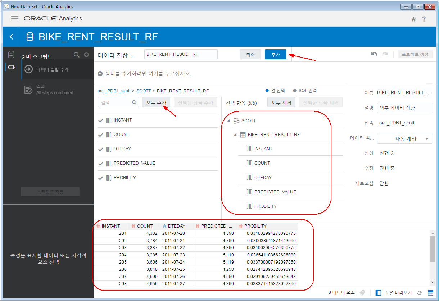
Task: Open the data elements database panel icon
Action: click(x=11, y=55)
